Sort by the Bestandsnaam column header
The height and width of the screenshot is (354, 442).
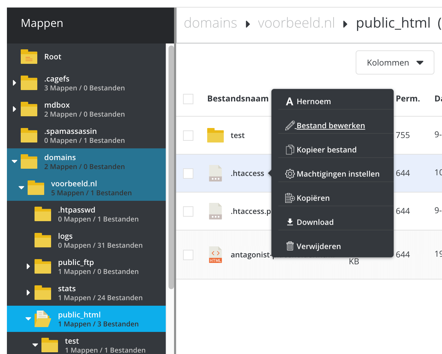coord(238,99)
